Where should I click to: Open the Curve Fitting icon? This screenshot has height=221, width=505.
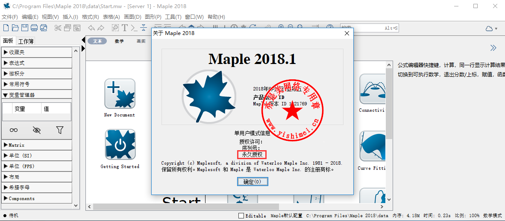372,146
